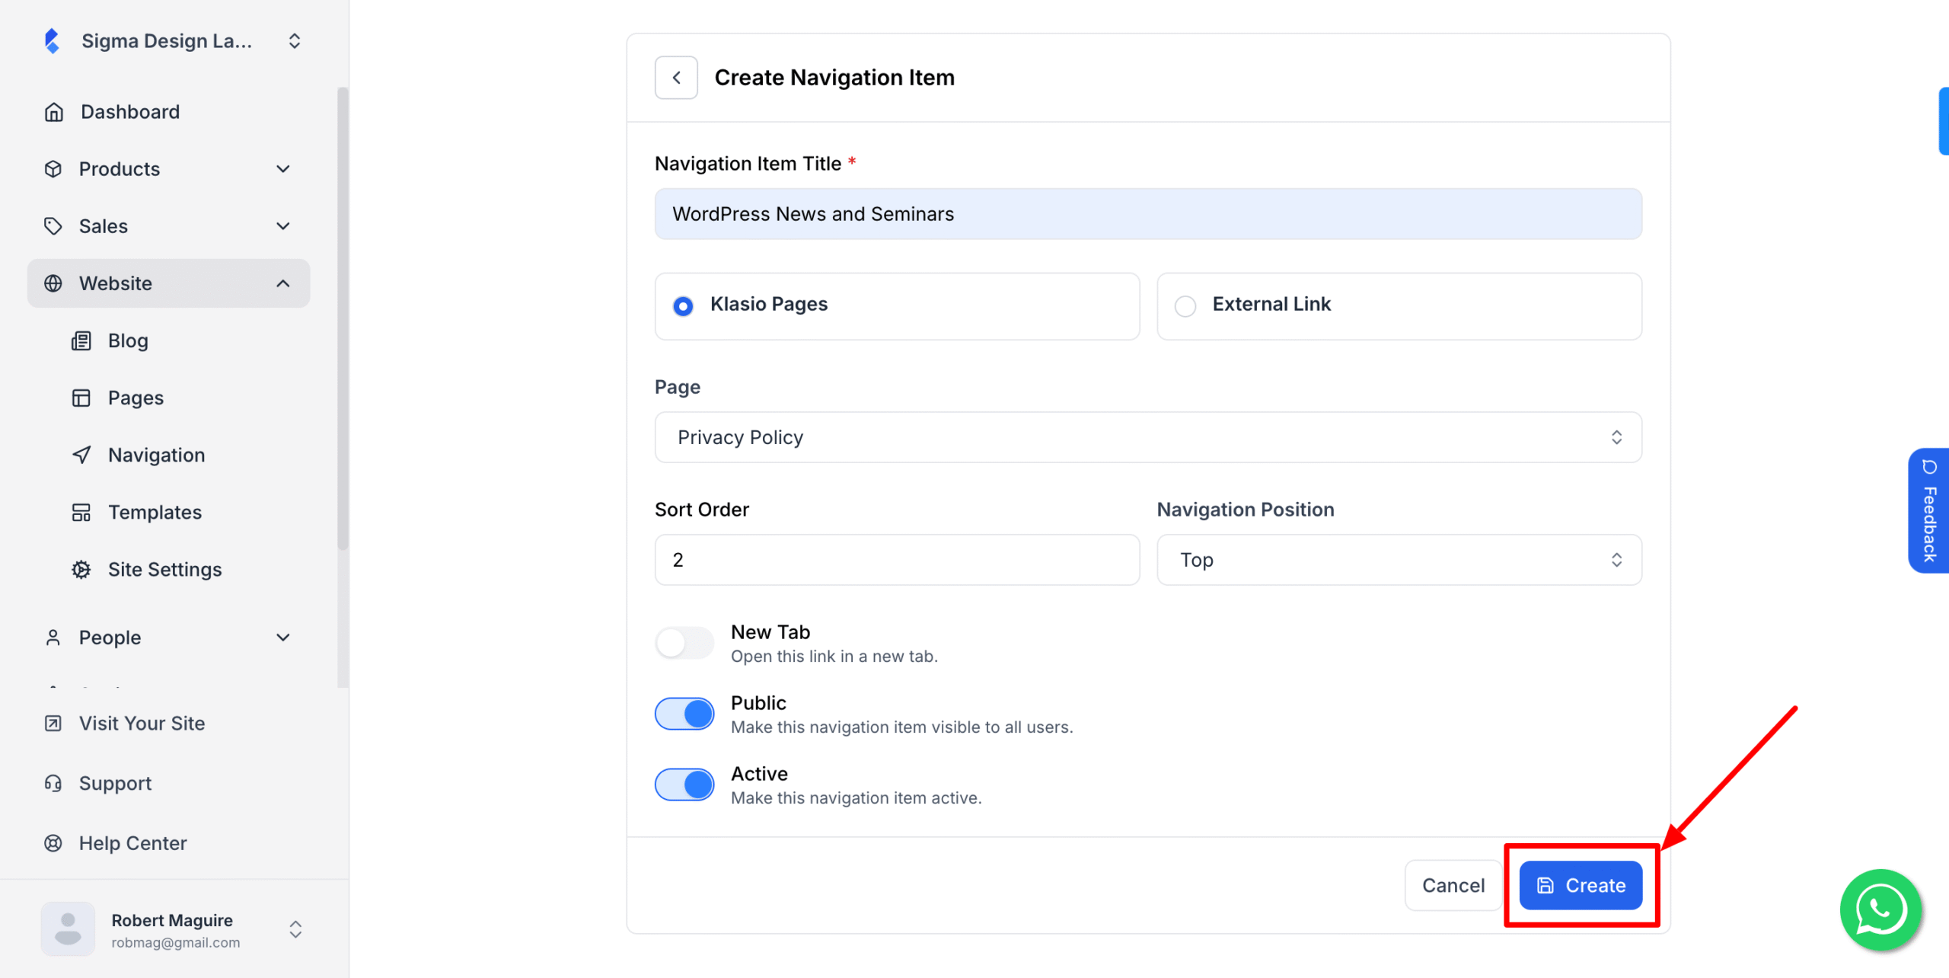Click the Website globe icon

53,283
